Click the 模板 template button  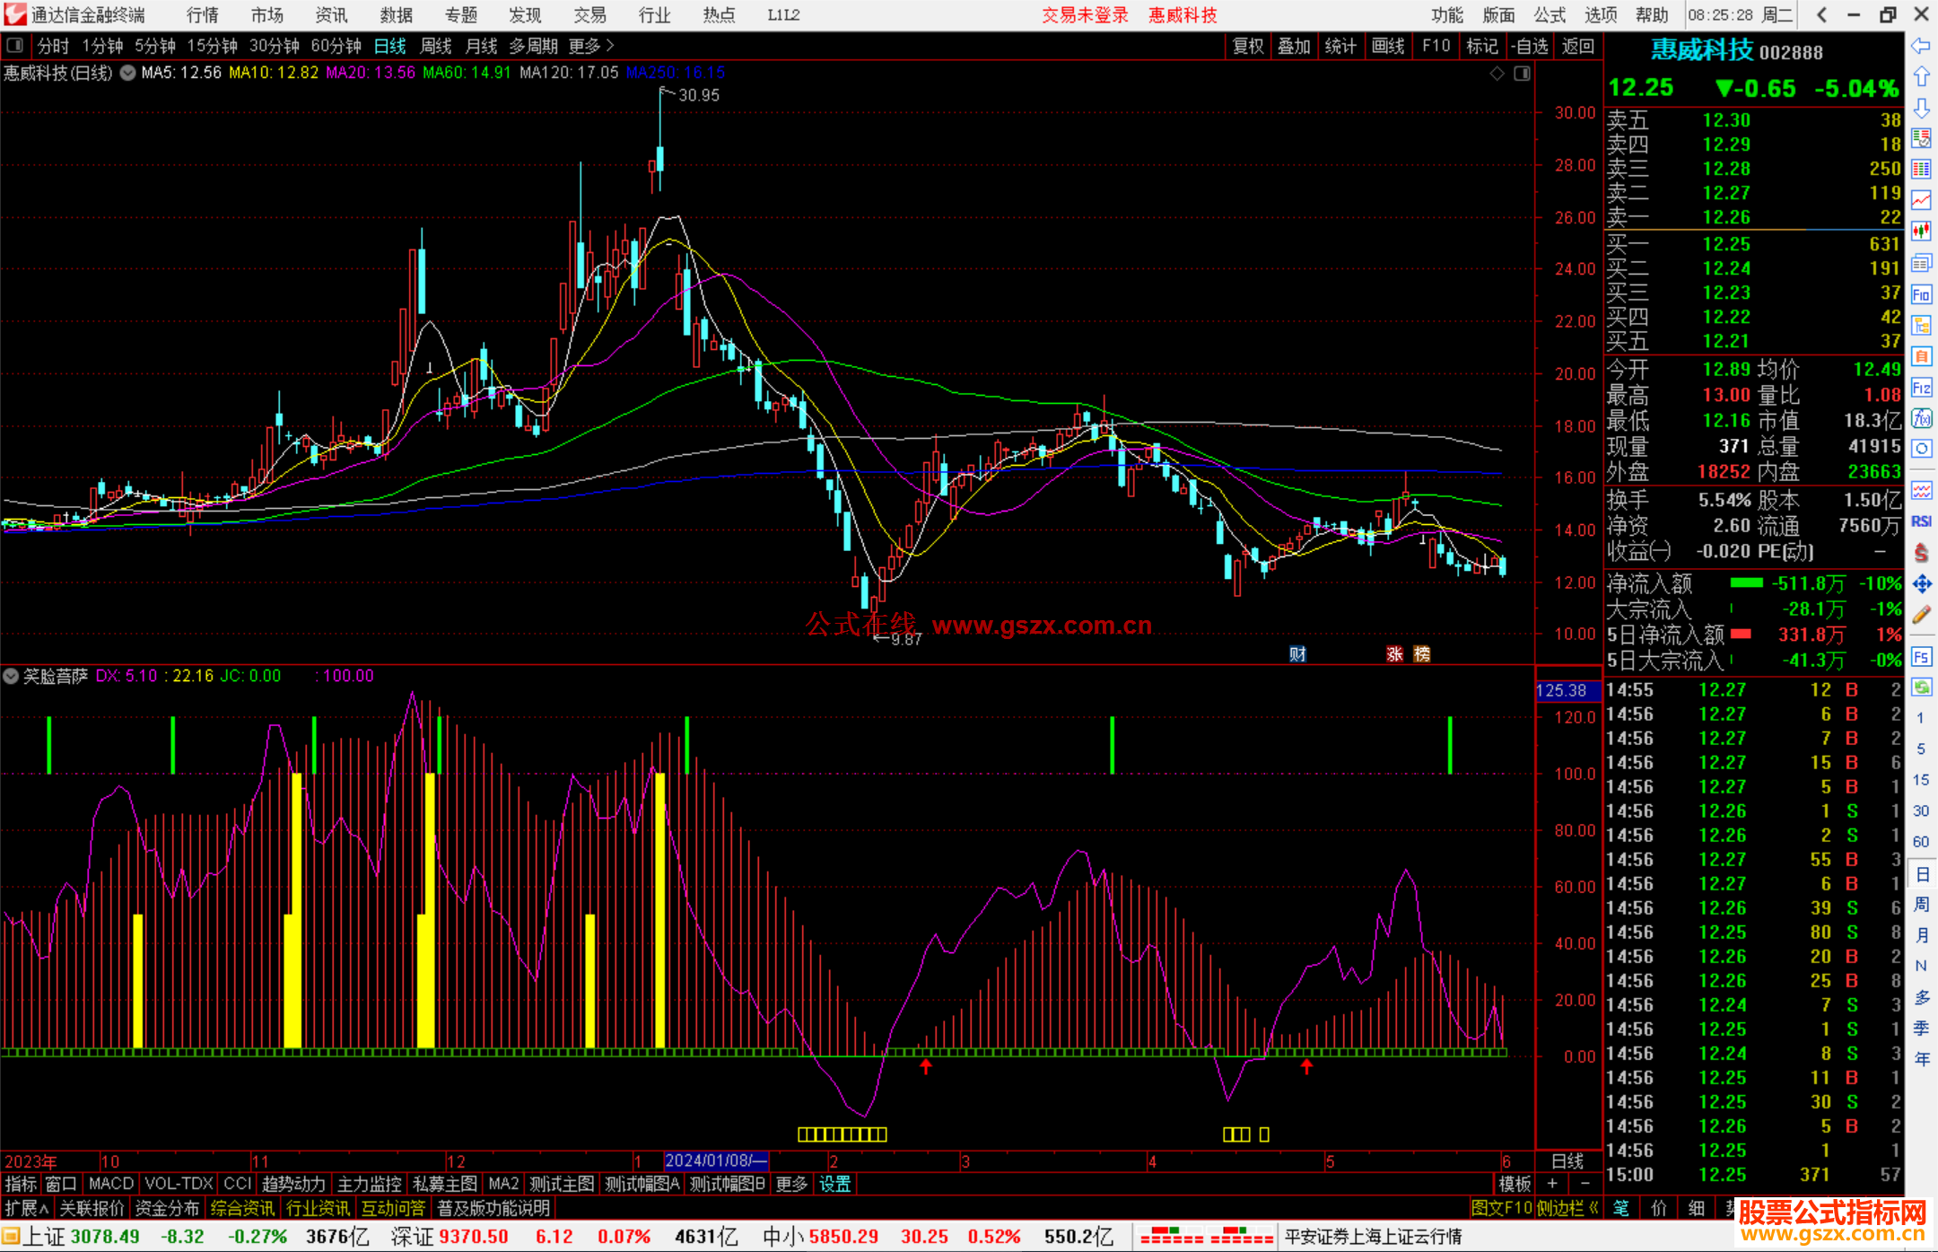coord(1515,1184)
